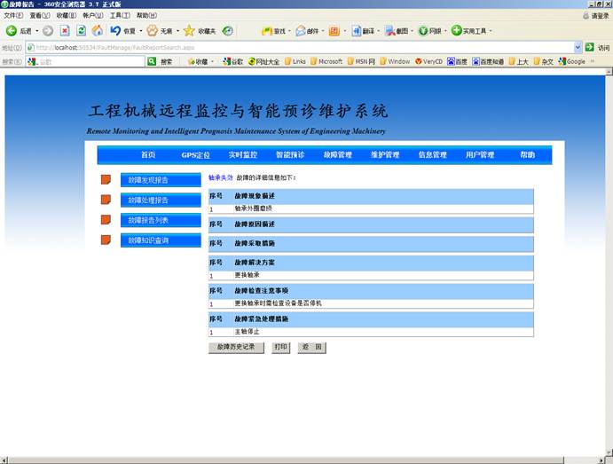Go to browser Home page icon
The height and width of the screenshot is (464, 613).
click(98, 30)
